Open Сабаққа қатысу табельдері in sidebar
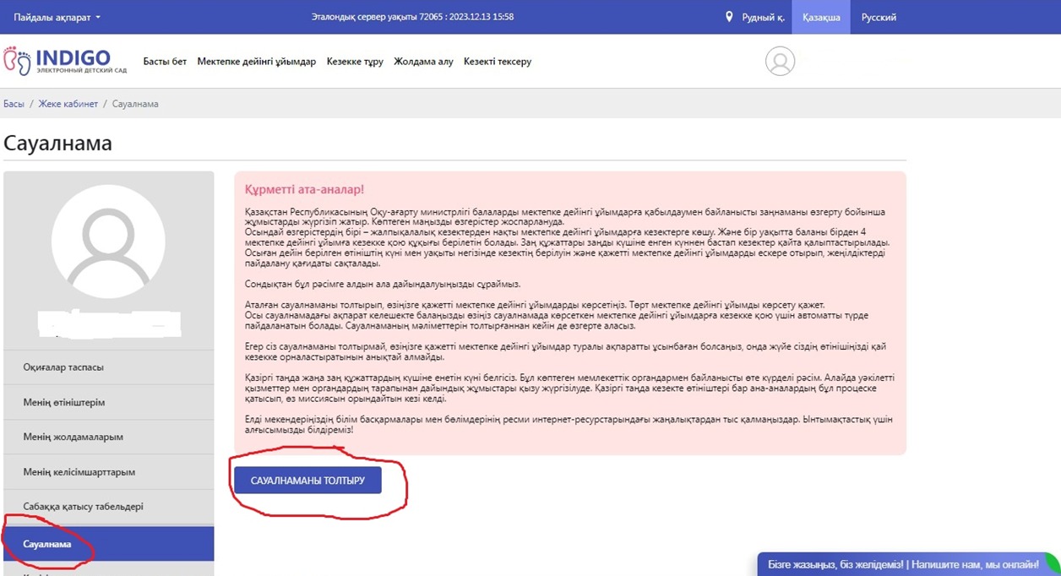Image resolution: width=1061 pixels, height=576 pixels. click(x=109, y=507)
